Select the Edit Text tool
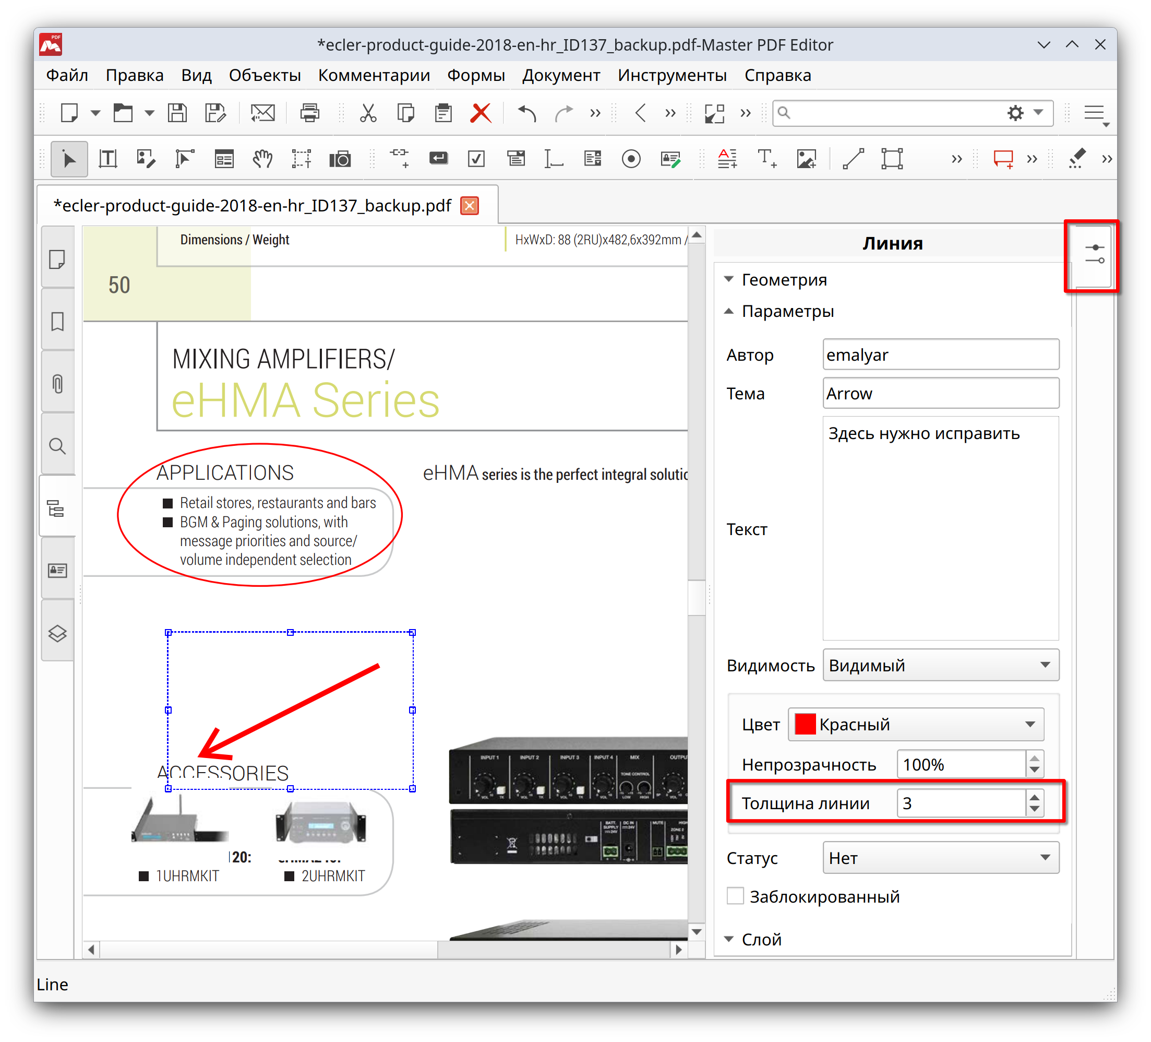 [x=108, y=159]
